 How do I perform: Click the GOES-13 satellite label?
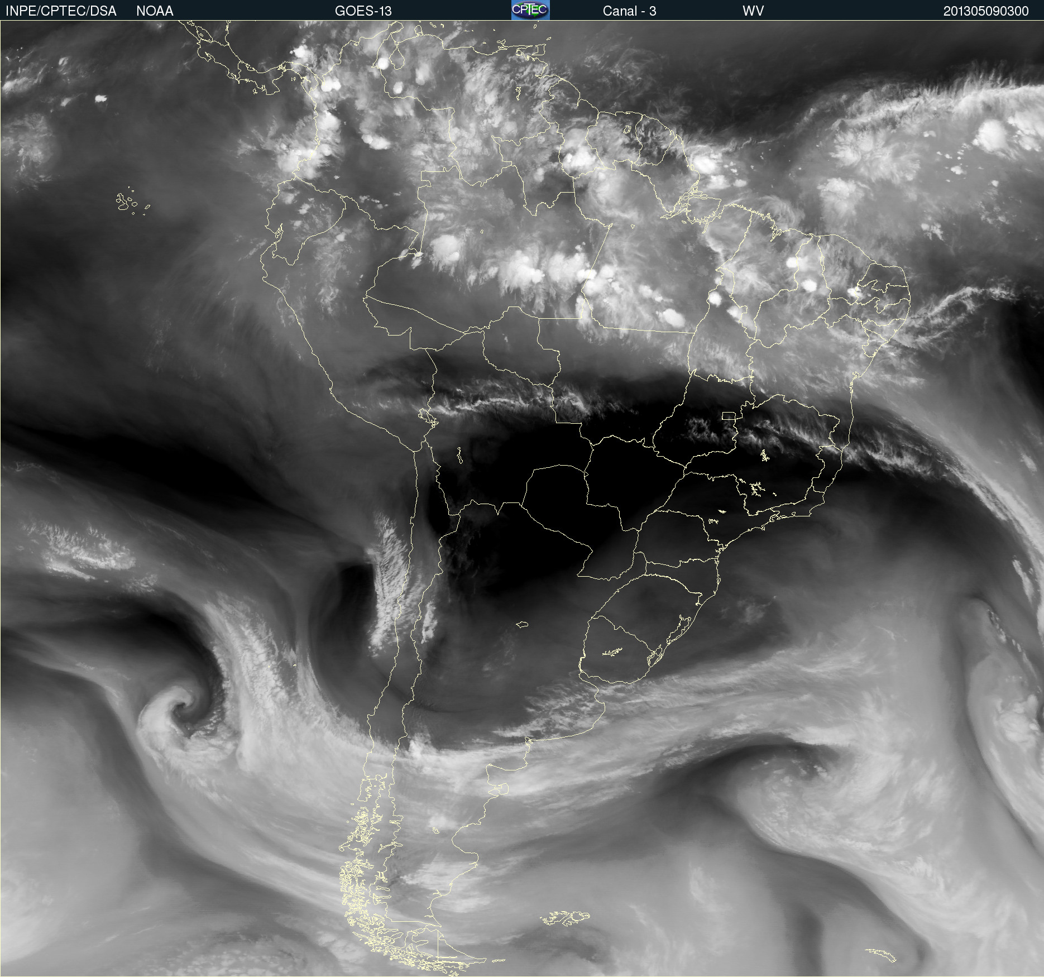click(363, 11)
